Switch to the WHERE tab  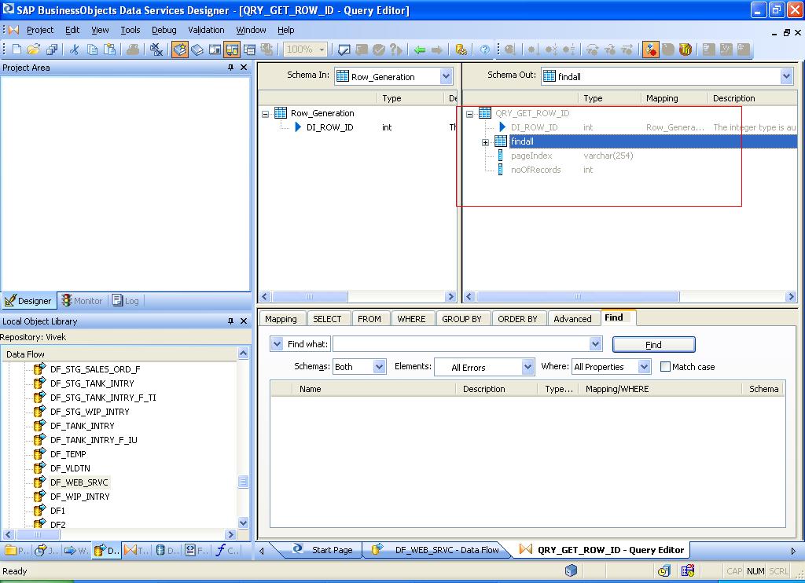pos(411,319)
